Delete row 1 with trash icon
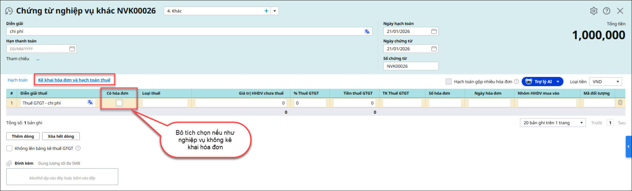Image resolution: width=632 pixels, height=191 pixels. tap(620, 103)
